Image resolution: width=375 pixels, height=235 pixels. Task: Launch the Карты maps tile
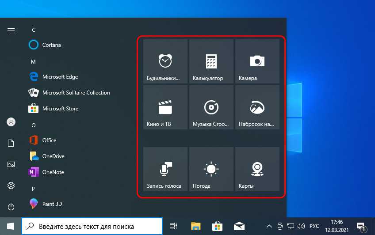pos(257,169)
